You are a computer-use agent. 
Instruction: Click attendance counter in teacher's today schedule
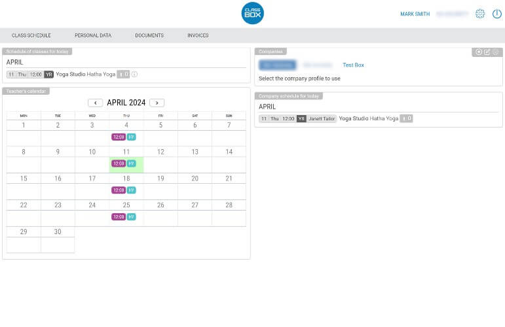[123, 75]
